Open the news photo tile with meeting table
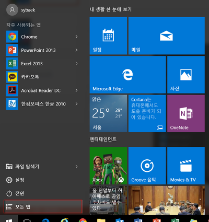The height and width of the screenshot is (222, 209). (x=167, y=200)
